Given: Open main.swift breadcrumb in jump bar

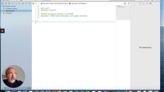Looking at the screenshot, I should 73,3.
